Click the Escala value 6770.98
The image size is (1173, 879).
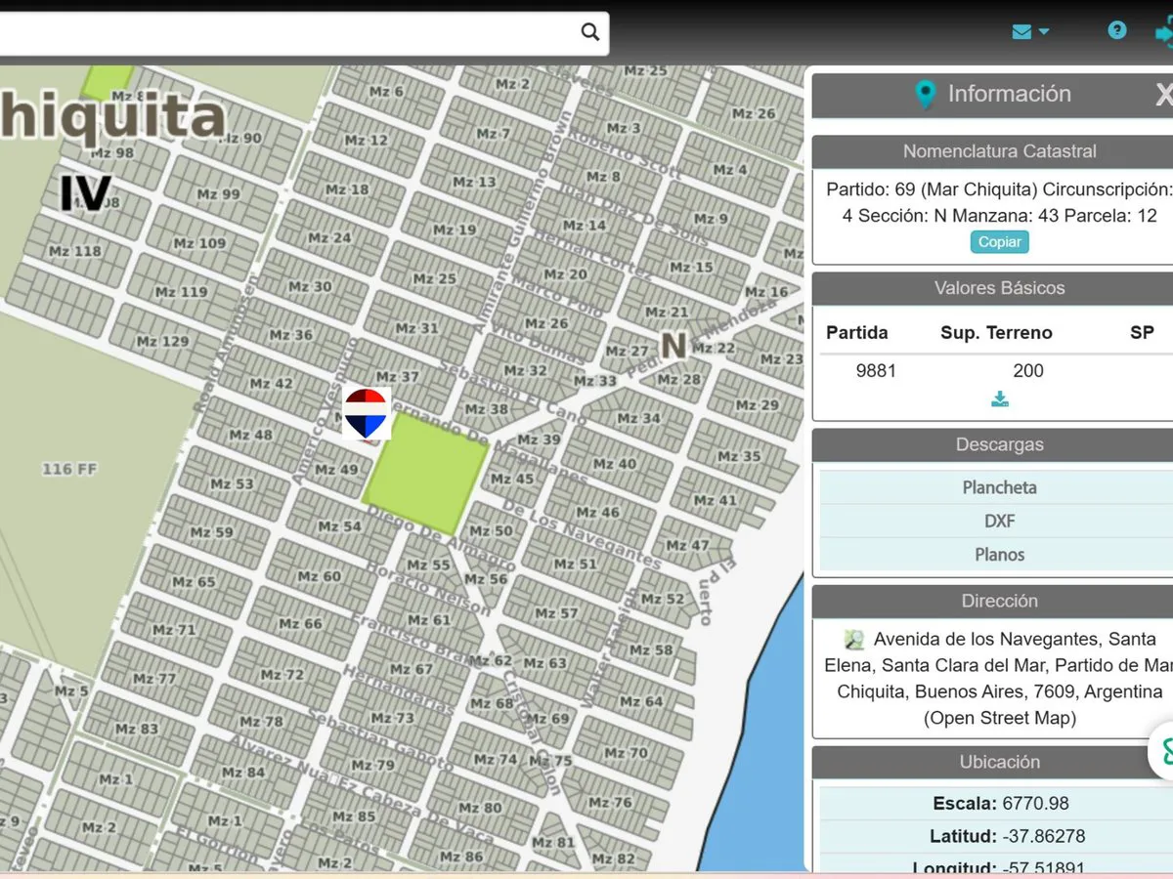tap(1036, 804)
